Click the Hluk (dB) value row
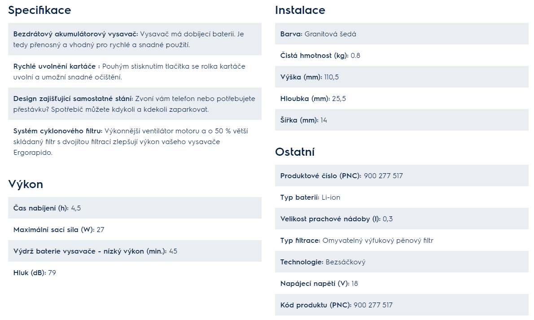 click(135, 272)
